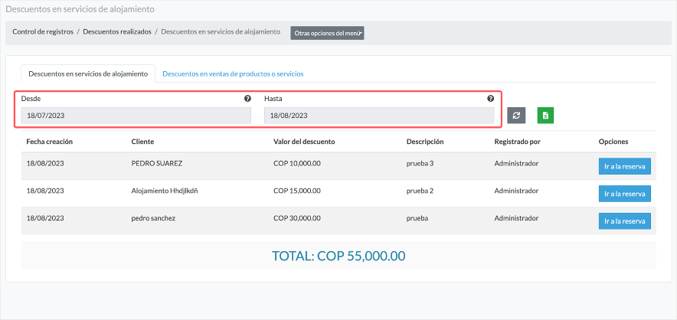This screenshot has height=320, width=677.
Task: Click the help icon next to Desde
Action: coord(247,99)
